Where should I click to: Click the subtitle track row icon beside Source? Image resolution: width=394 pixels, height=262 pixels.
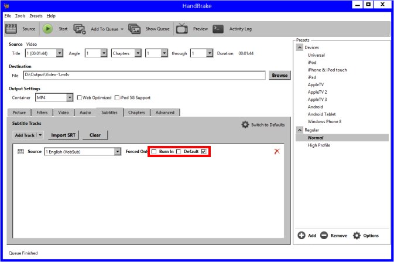click(20, 151)
